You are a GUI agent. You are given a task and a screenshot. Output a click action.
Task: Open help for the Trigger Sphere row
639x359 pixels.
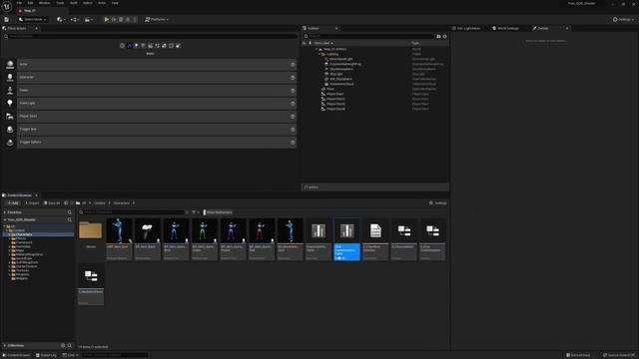click(293, 143)
